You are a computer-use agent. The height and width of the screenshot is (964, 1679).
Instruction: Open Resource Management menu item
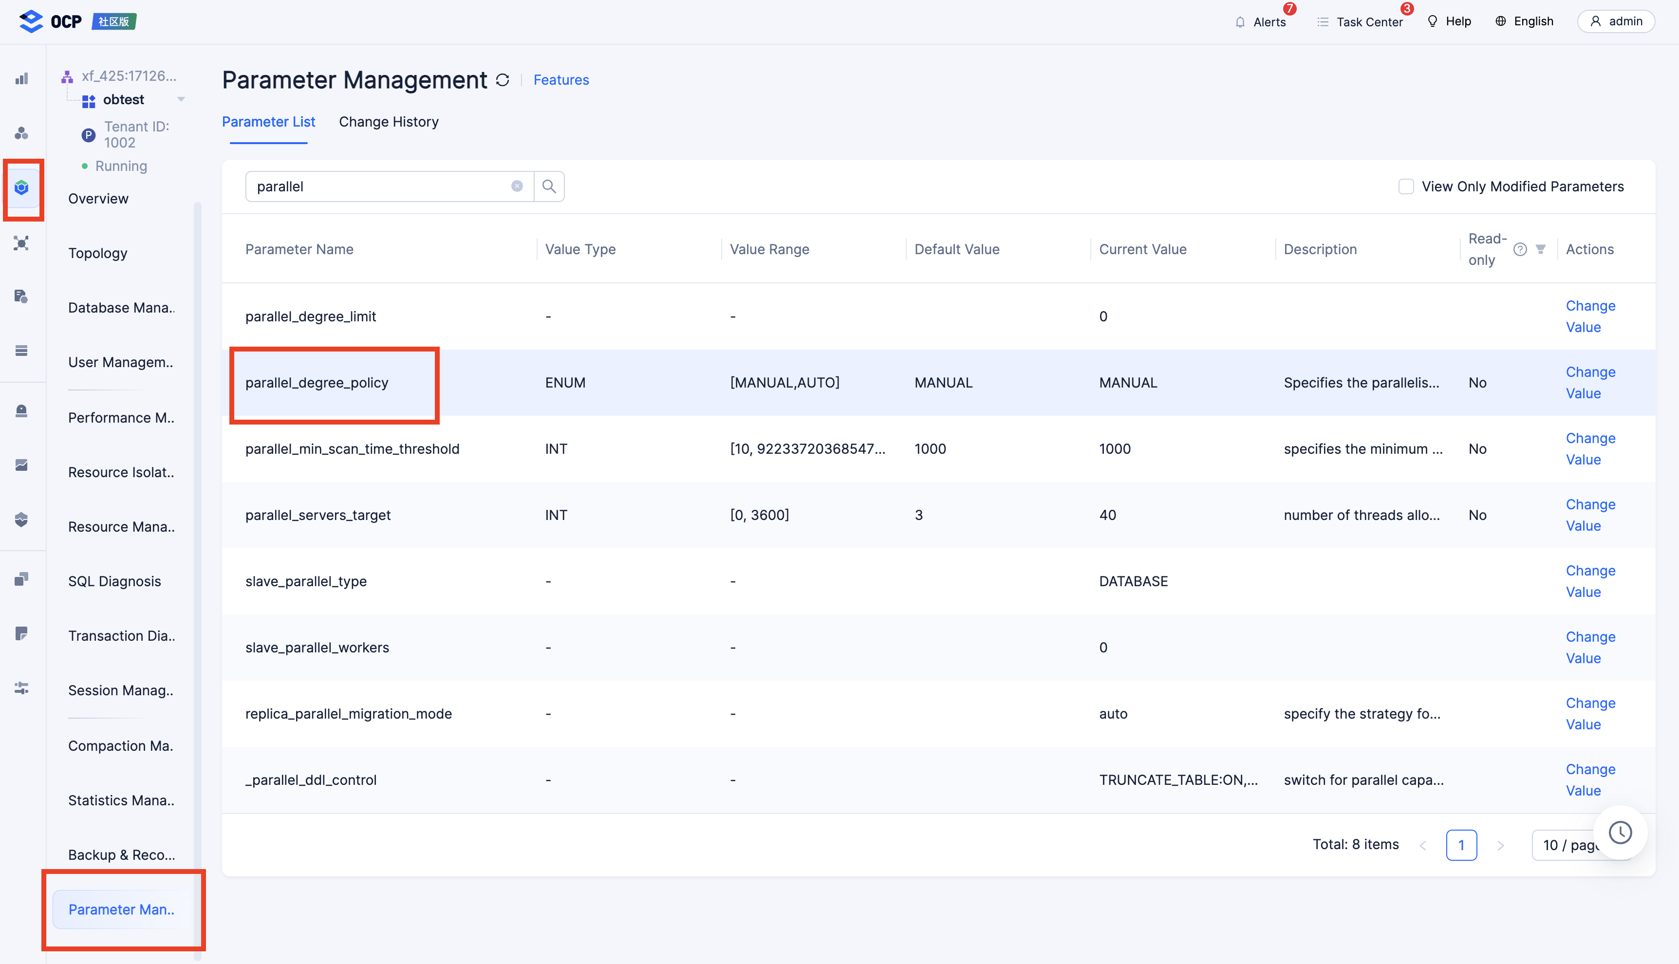click(x=122, y=526)
